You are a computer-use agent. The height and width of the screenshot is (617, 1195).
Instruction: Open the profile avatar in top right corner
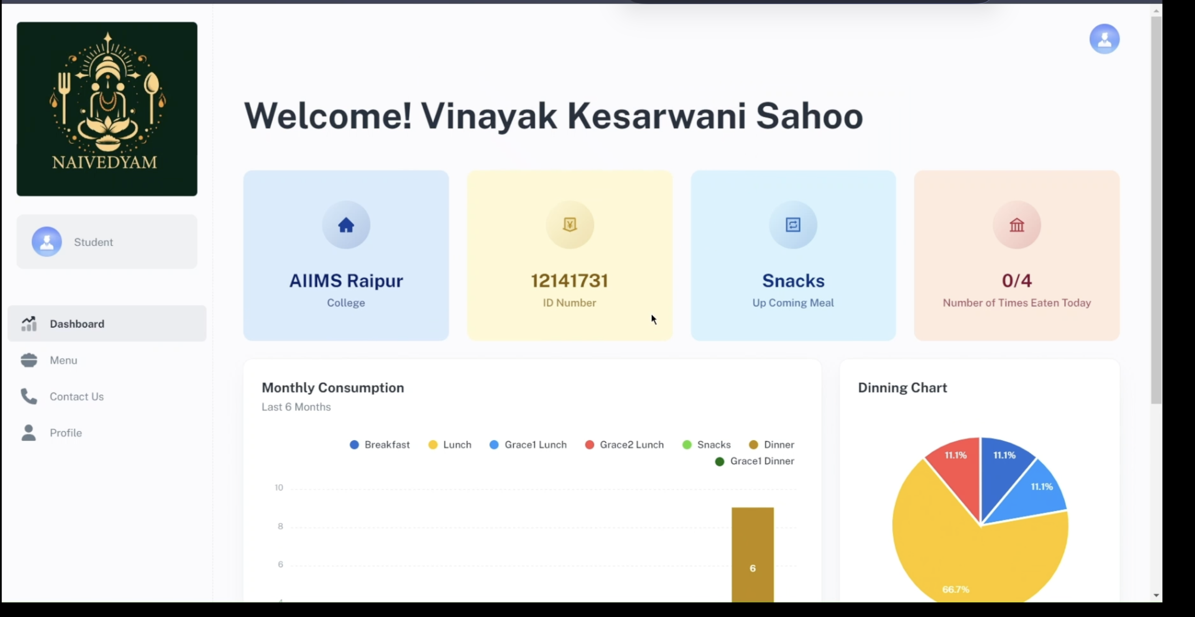1105,39
